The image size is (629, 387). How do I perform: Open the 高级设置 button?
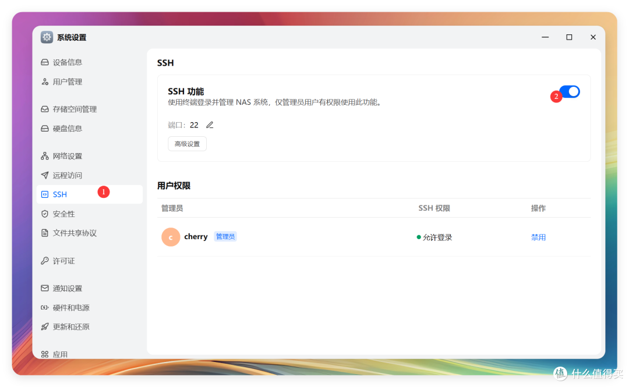click(x=188, y=144)
